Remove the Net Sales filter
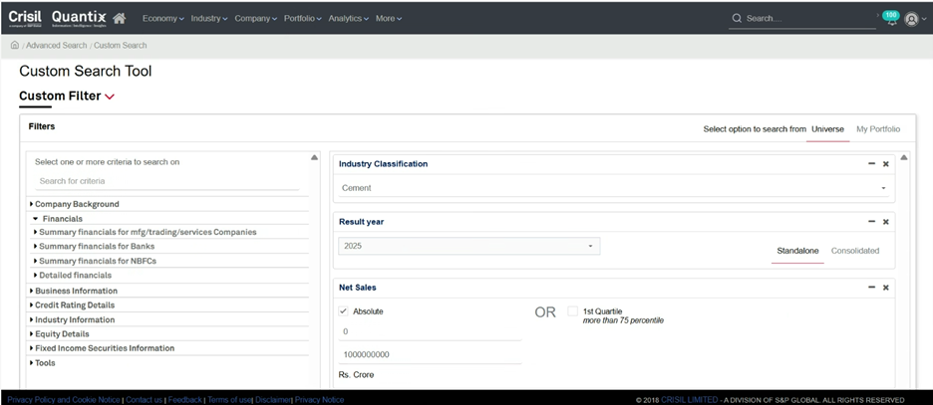933x405 pixels. tap(885, 288)
